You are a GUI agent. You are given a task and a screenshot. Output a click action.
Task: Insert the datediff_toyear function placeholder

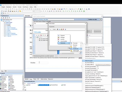click(x=94, y=51)
